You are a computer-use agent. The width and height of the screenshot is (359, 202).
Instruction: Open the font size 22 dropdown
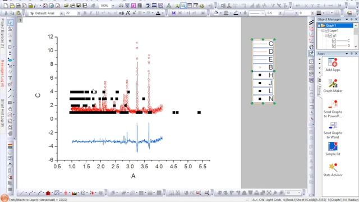point(79,13)
